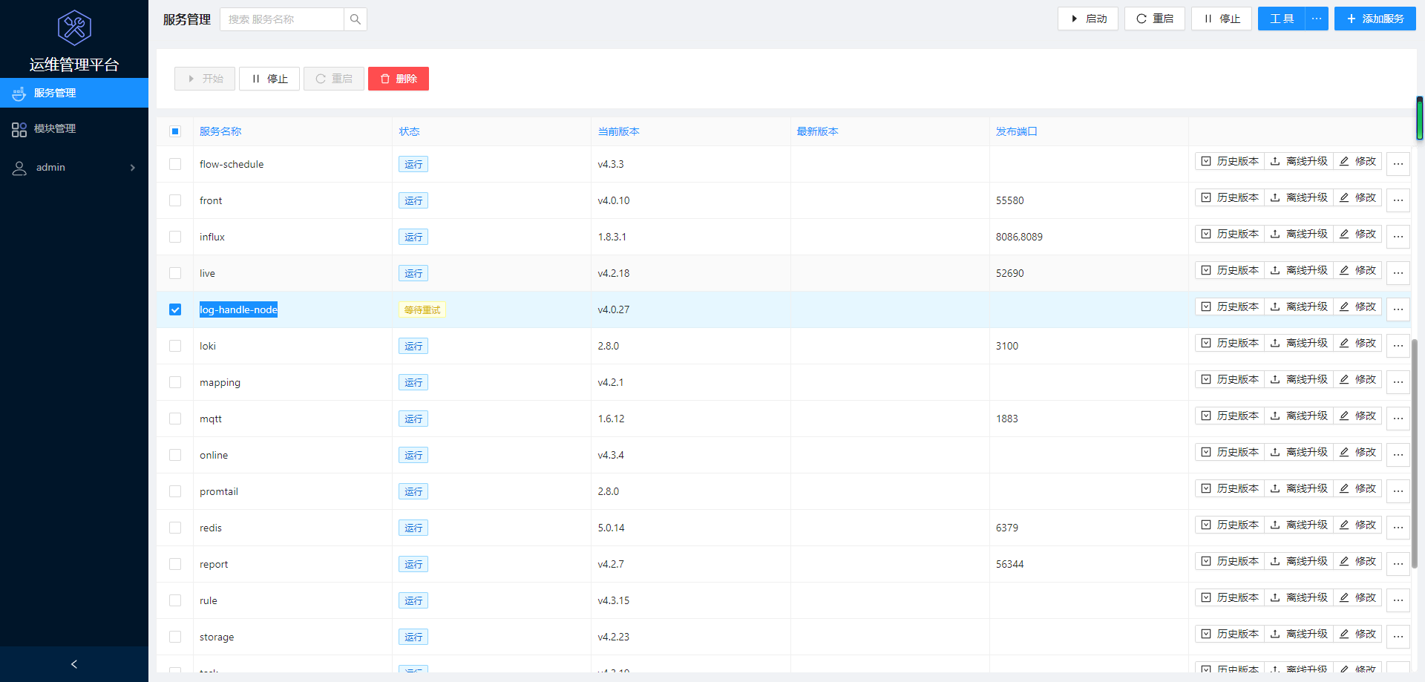This screenshot has height=682, width=1425.
Task: Open more actions for influx row
Action: click(1398, 237)
